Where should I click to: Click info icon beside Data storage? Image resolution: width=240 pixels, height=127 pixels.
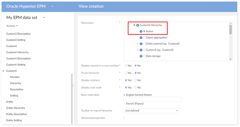pos(141,56)
